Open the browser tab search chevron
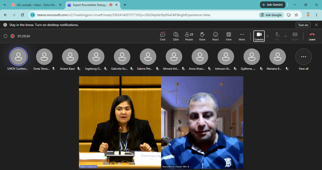Viewport: 322px width, 170px height. pos(4,5)
